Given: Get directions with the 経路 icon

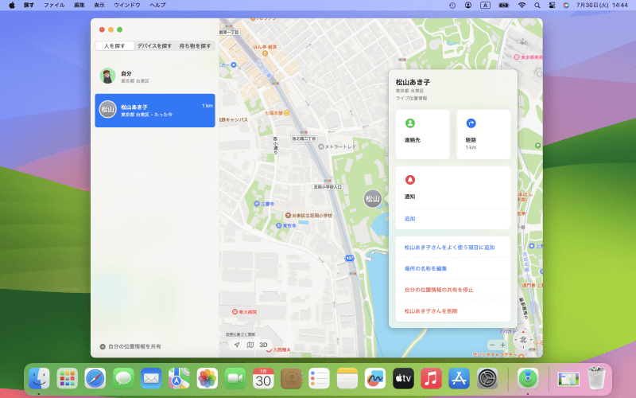Looking at the screenshot, I should [x=471, y=123].
